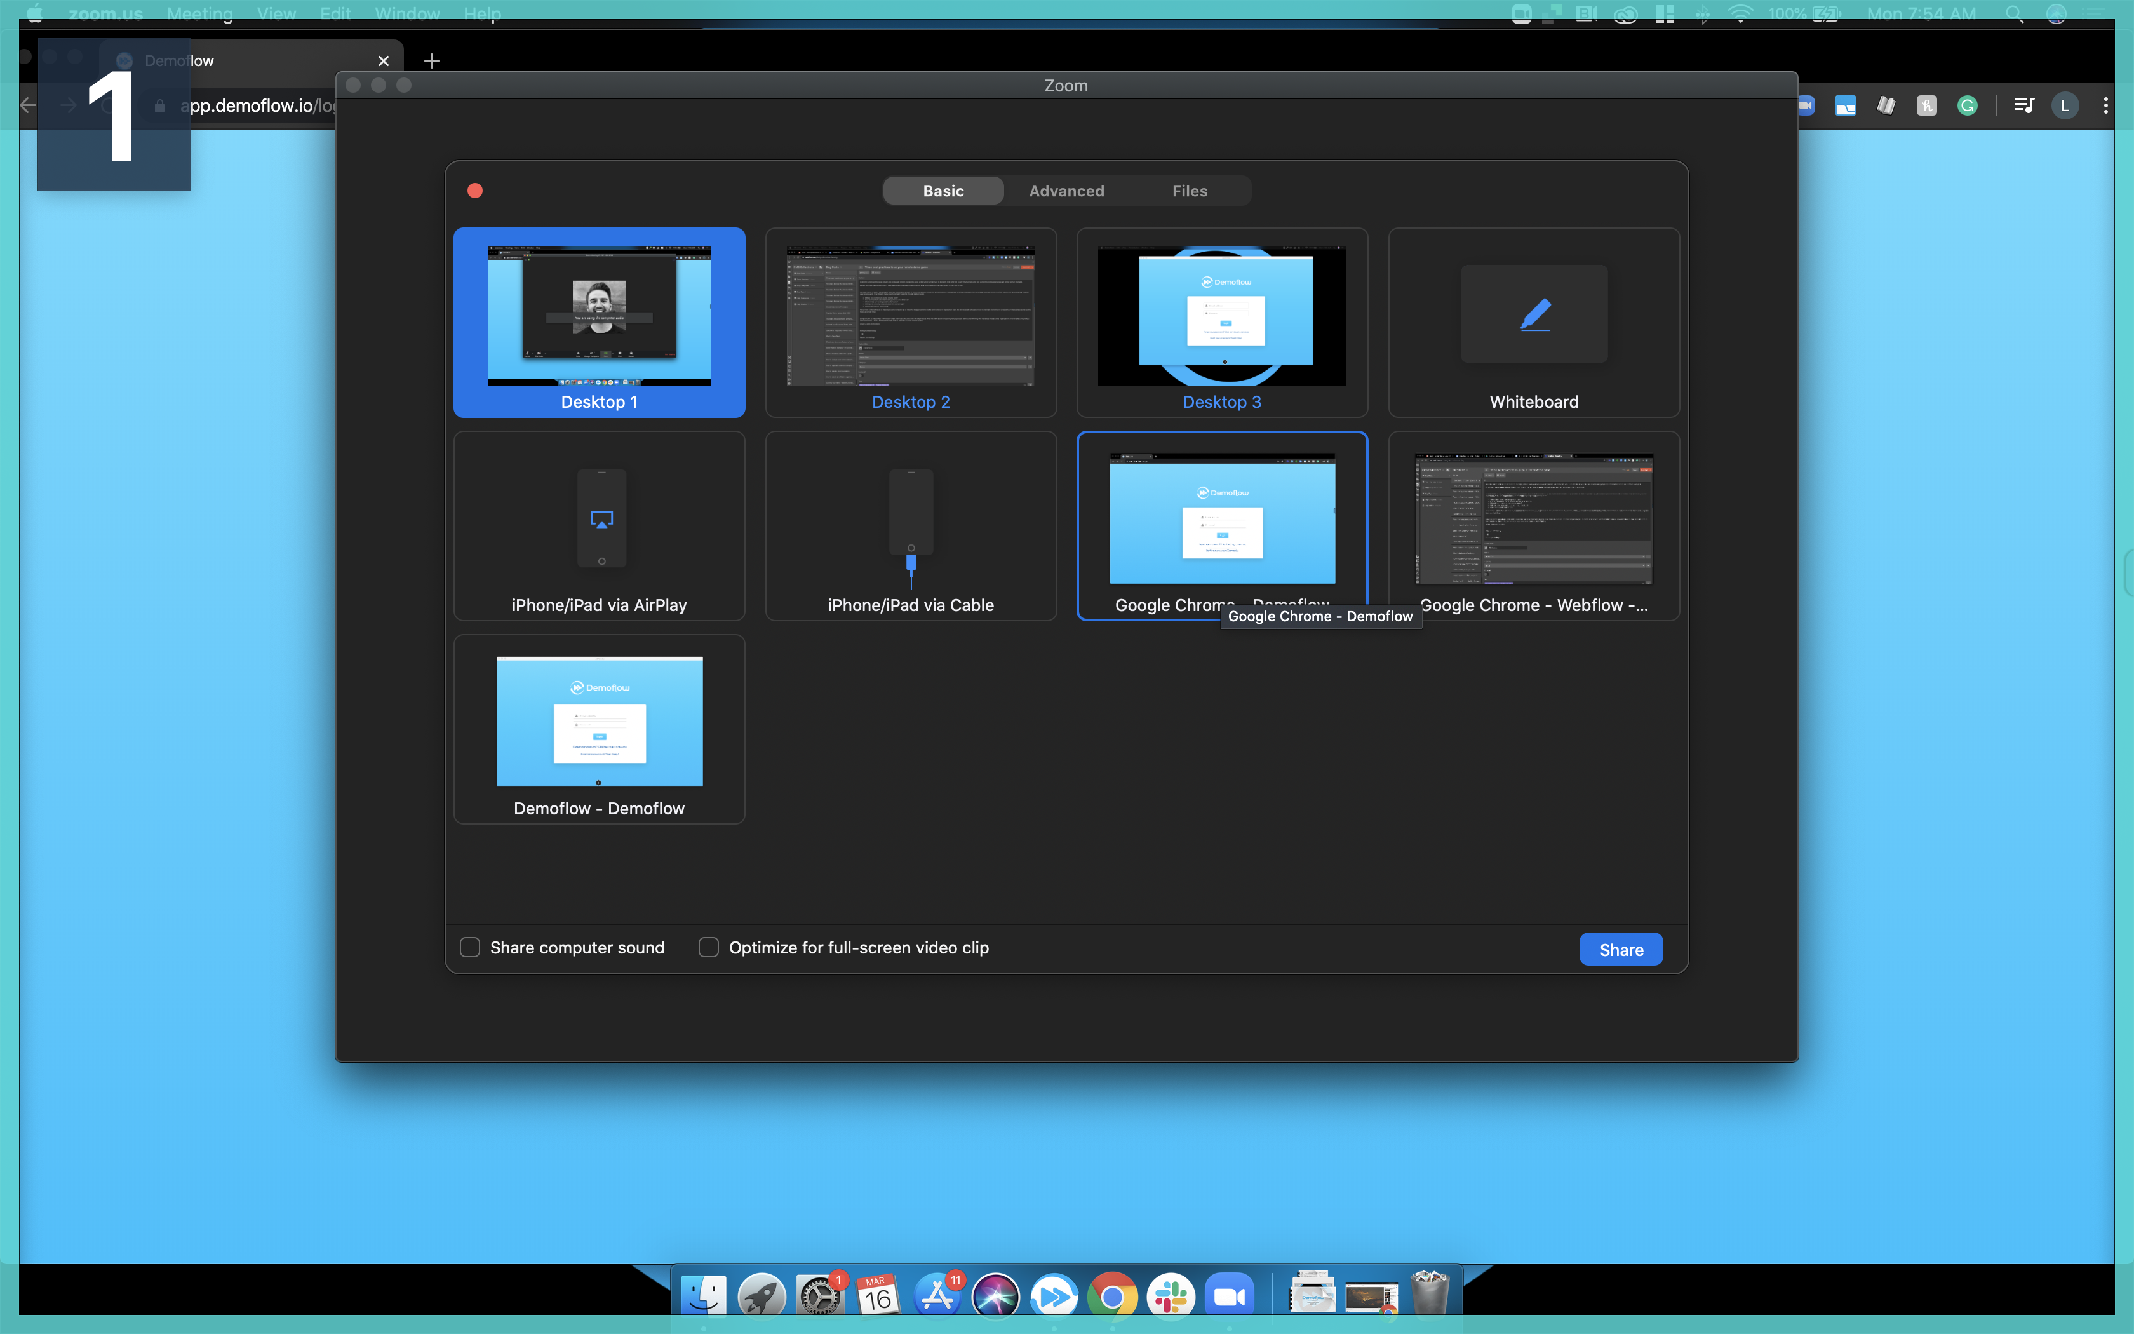Image resolution: width=2134 pixels, height=1334 pixels.
Task: Check Optimize for full-screen video clip
Action: (708, 948)
